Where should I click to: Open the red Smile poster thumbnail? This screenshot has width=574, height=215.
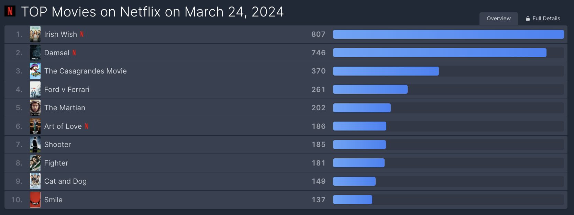35,200
